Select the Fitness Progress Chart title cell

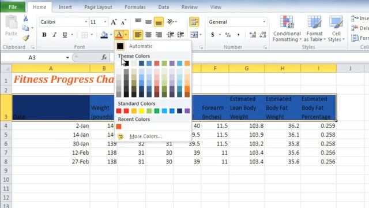tap(51, 79)
